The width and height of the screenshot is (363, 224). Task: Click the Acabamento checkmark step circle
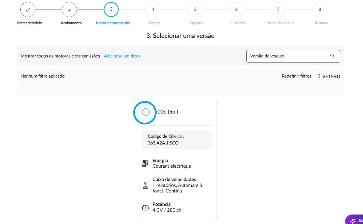[x=69, y=10]
